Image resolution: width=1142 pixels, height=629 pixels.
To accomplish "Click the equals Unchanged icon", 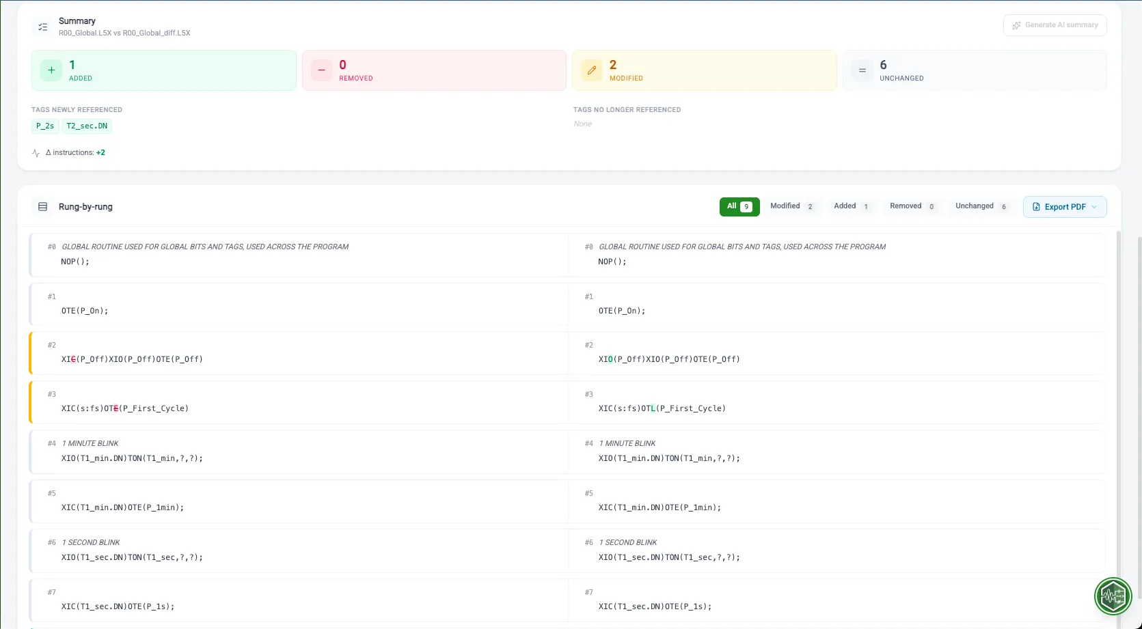I will pyautogui.click(x=862, y=70).
